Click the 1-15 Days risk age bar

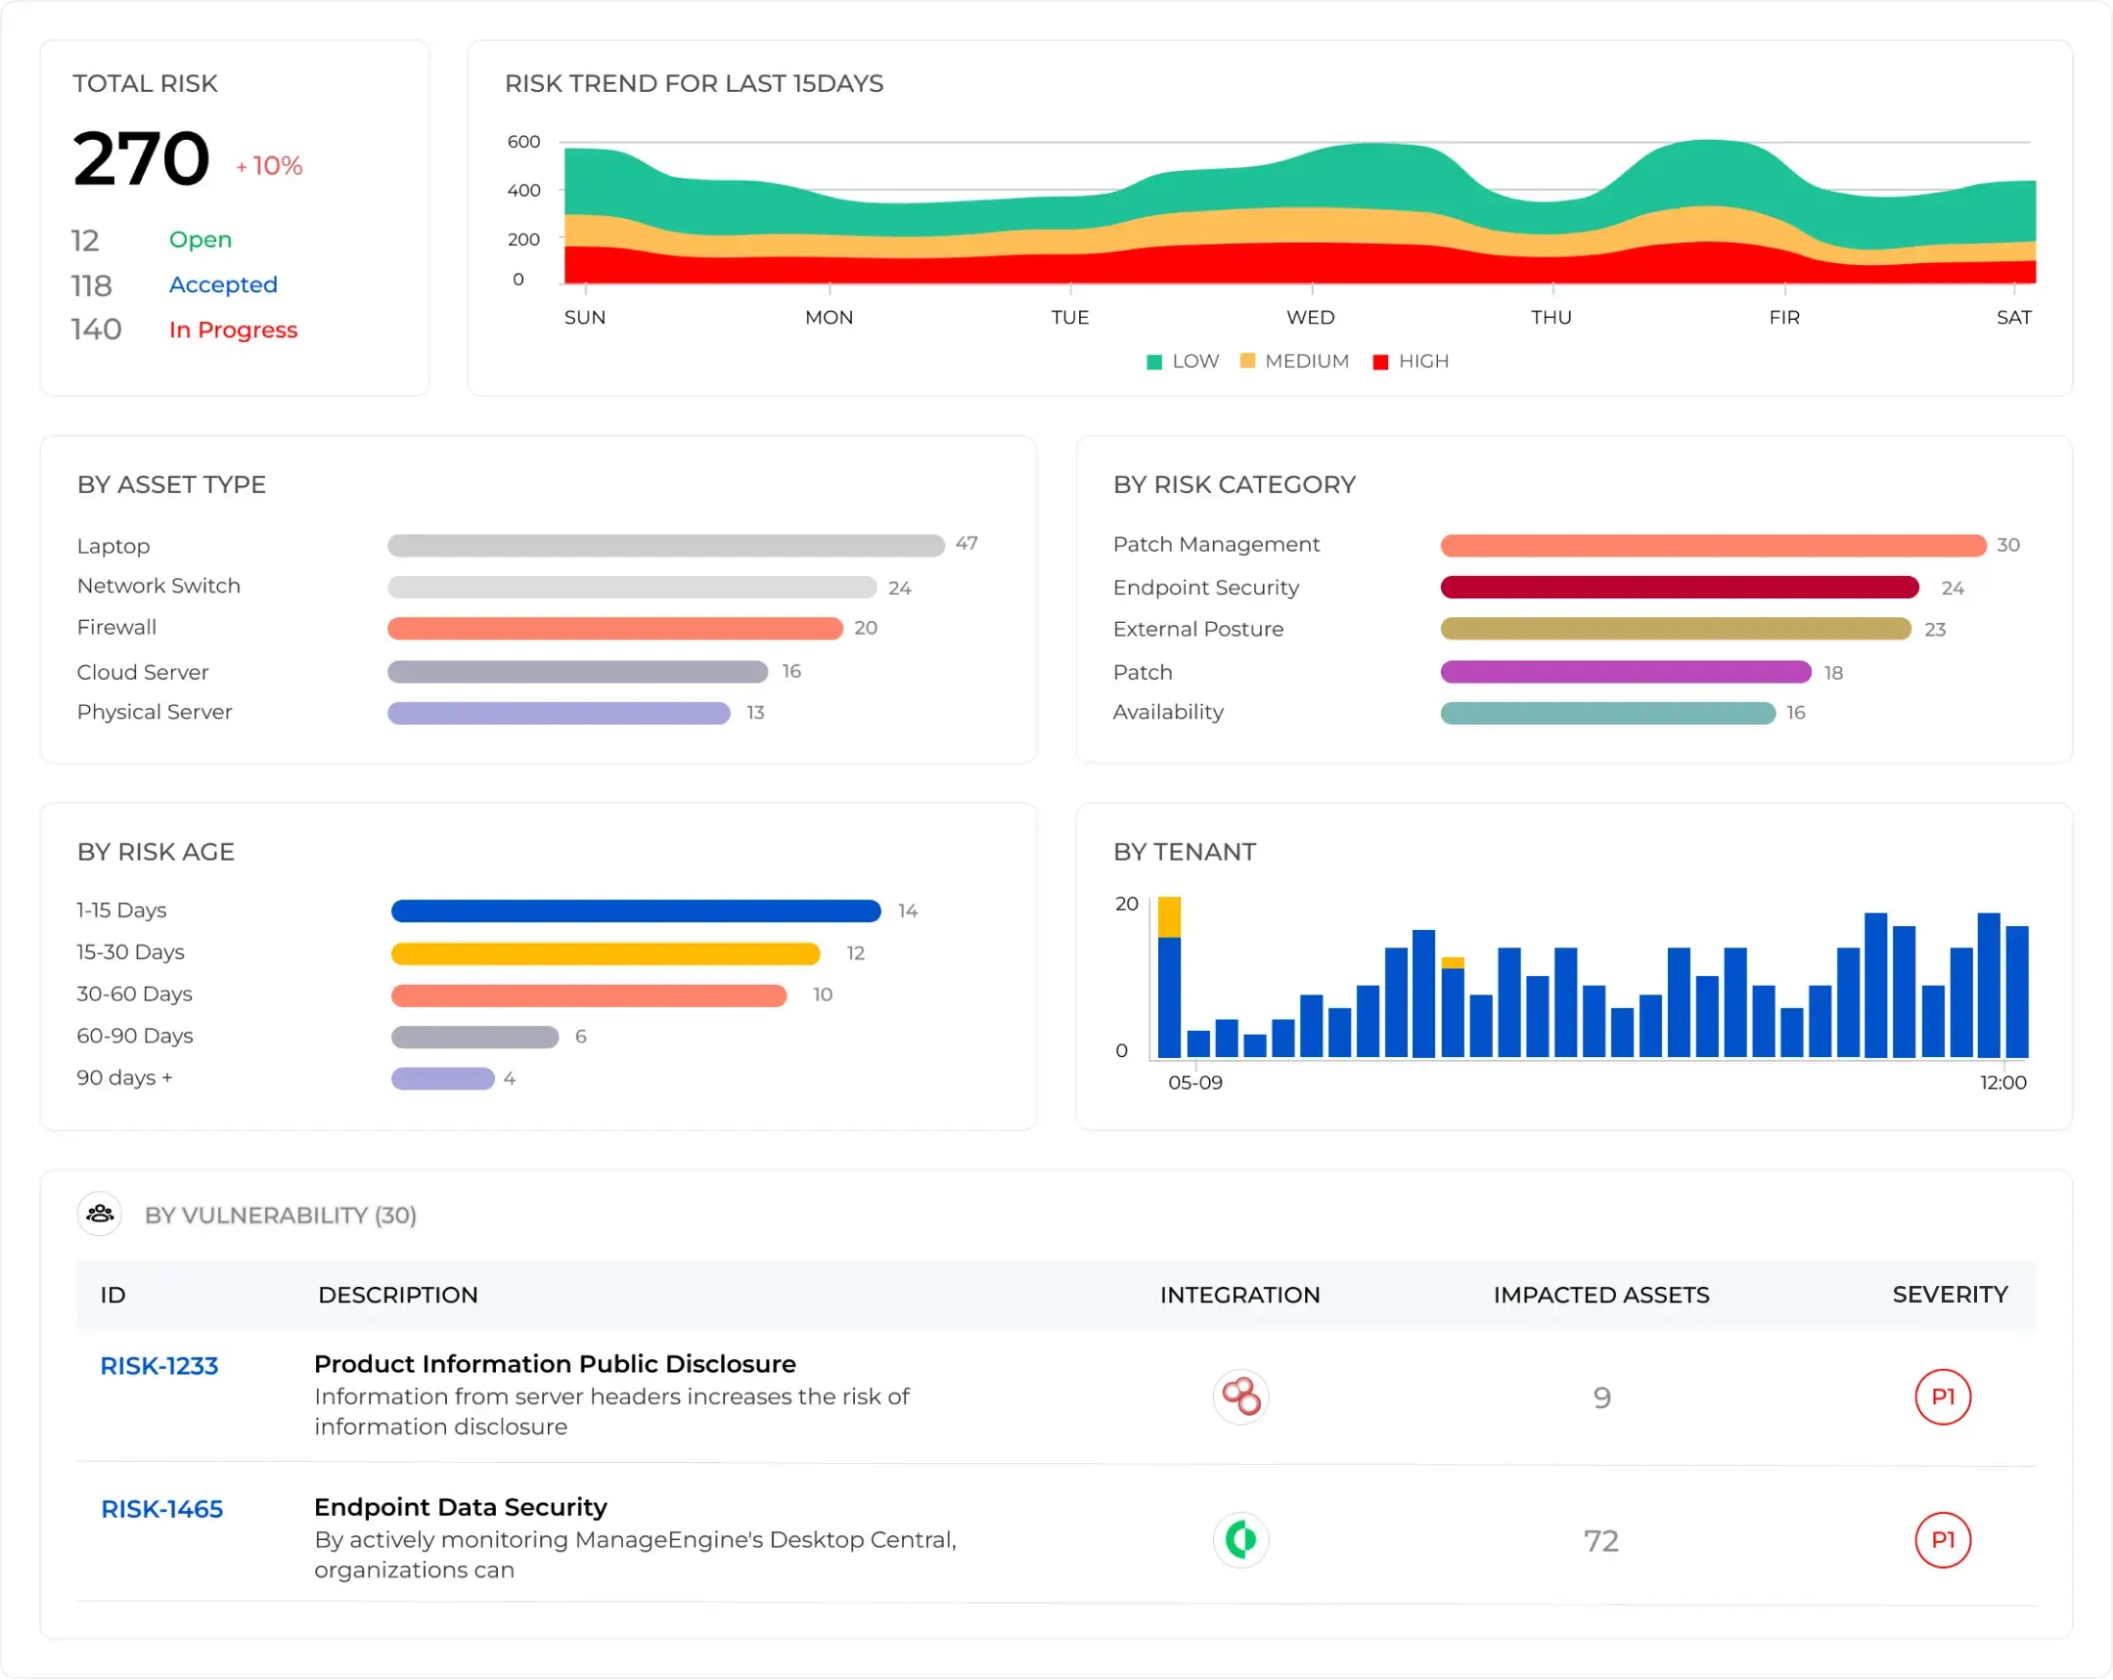point(636,911)
